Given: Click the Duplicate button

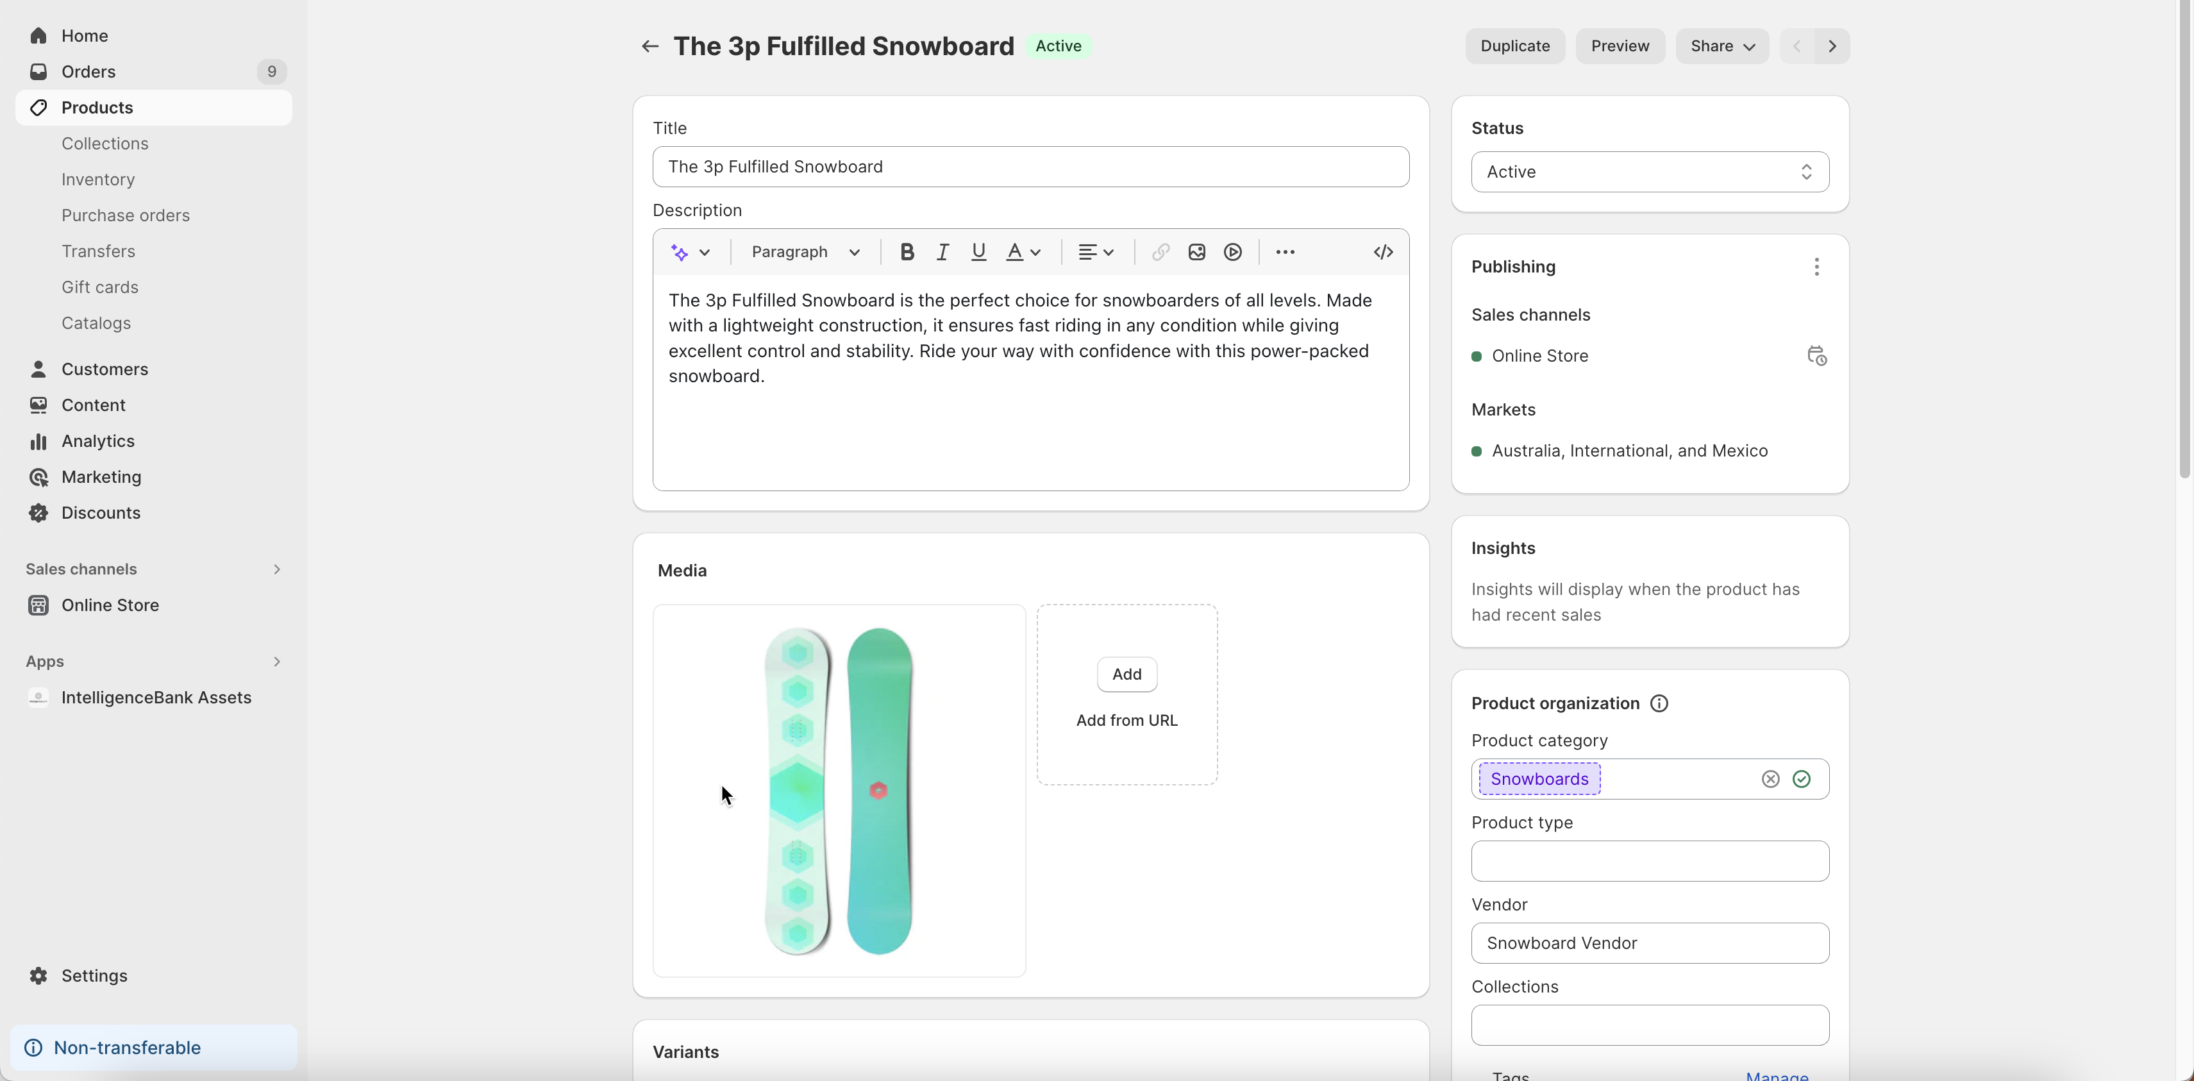Looking at the screenshot, I should tap(1515, 46).
